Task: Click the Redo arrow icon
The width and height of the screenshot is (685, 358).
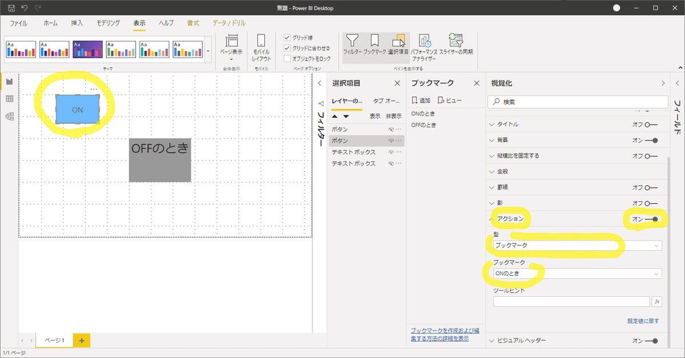Action: pos(38,8)
